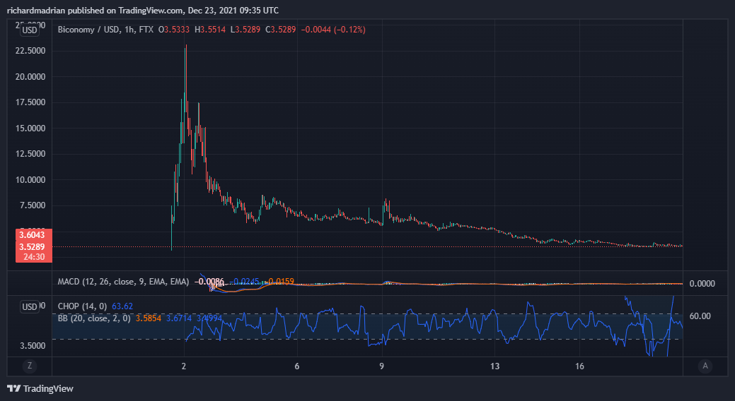Click the MACD (12, 26, close, 9, EMA, EMA) legend
The height and width of the screenshot is (401, 735).
(x=123, y=282)
